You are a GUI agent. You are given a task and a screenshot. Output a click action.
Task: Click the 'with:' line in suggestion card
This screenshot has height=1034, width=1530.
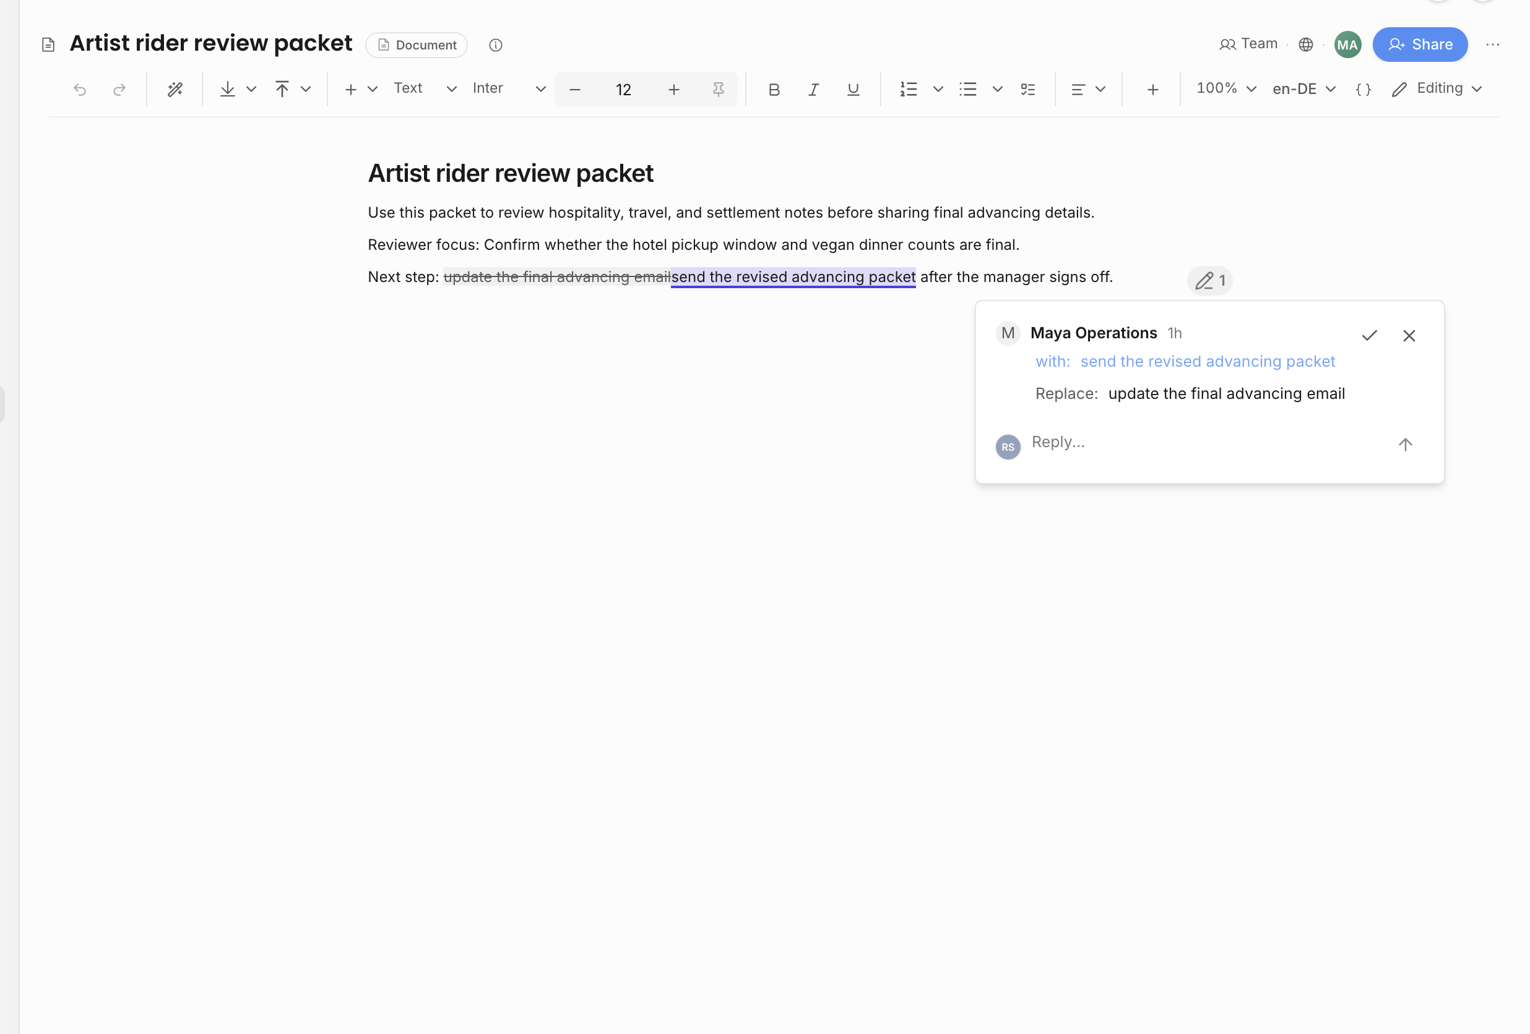point(1185,361)
